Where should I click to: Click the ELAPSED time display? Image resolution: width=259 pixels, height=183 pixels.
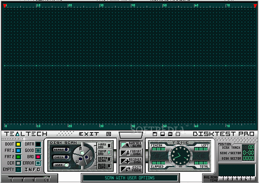point(158,163)
